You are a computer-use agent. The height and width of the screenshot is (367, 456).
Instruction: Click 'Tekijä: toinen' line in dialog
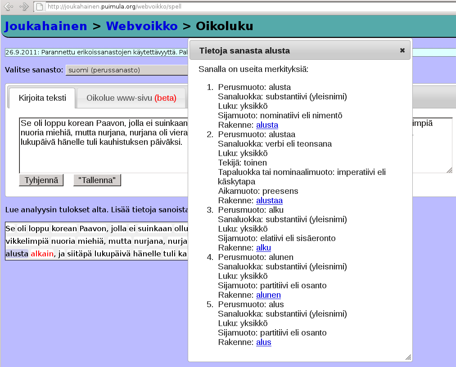pyautogui.click(x=242, y=163)
